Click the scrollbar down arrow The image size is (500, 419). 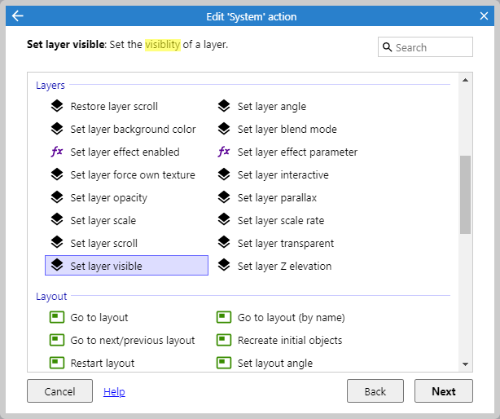pyautogui.click(x=465, y=364)
